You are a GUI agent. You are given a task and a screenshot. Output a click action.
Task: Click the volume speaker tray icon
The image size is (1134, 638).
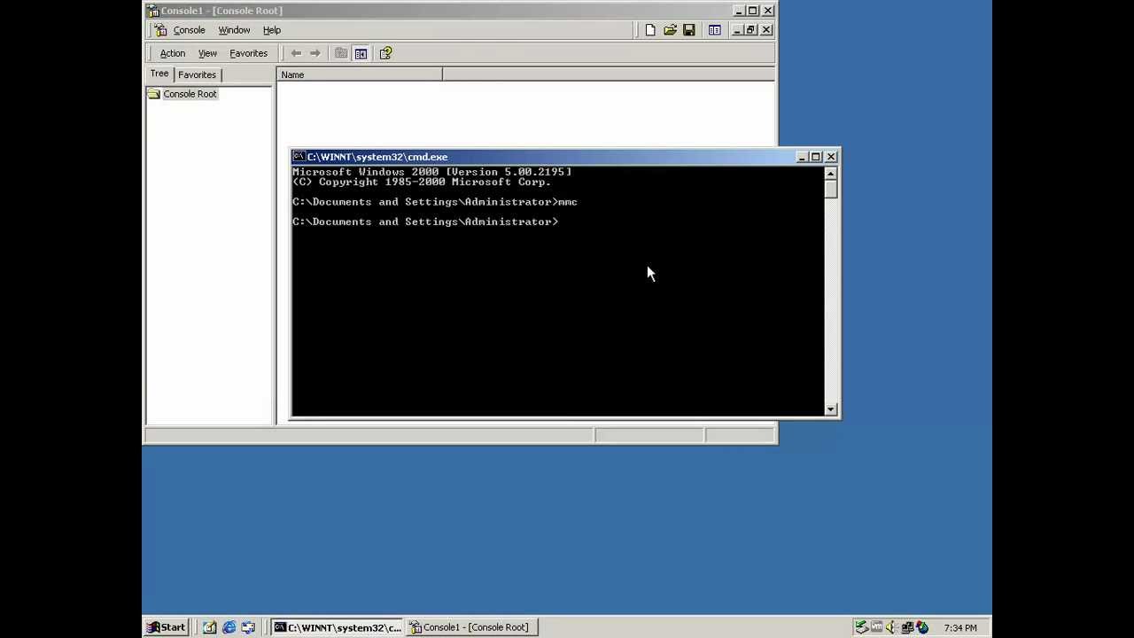click(x=891, y=627)
